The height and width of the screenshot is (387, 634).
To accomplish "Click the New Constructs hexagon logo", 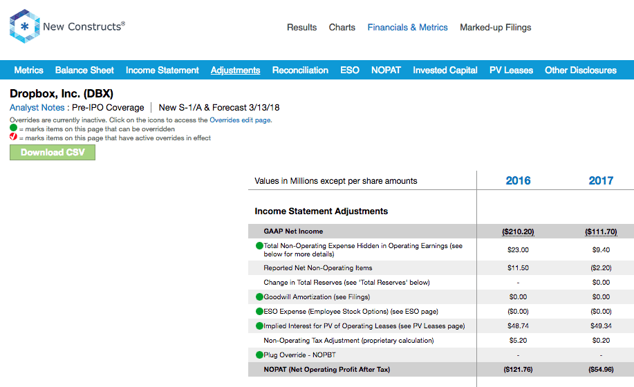I will pyautogui.click(x=25, y=26).
